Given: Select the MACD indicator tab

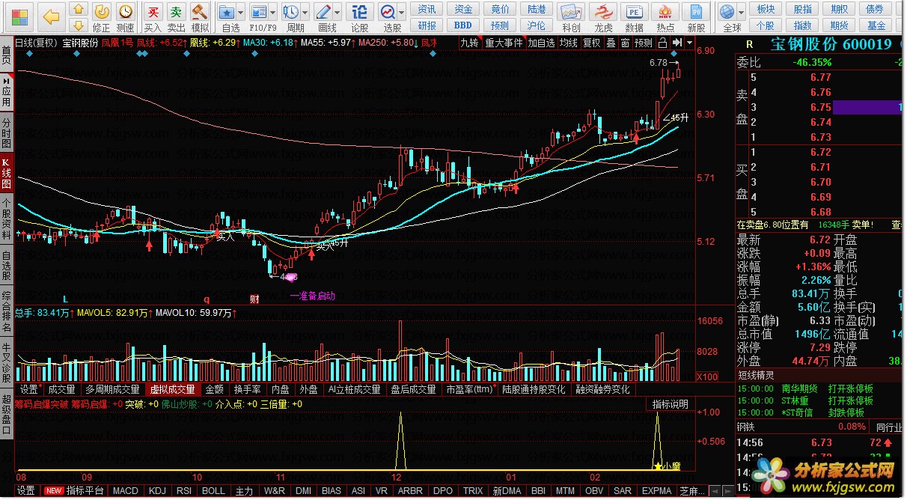Looking at the screenshot, I should (x=125, y=491).
